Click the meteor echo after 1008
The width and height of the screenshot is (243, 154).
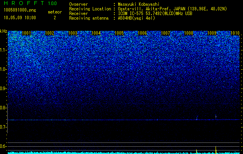click(x=197, y=119)
